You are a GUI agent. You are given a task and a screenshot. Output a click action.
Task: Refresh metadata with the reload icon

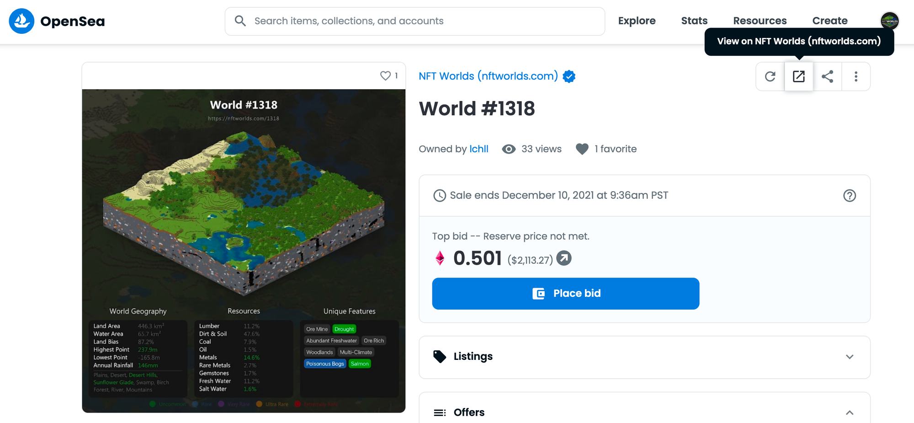pyautogui.click(x=770, y=76)
